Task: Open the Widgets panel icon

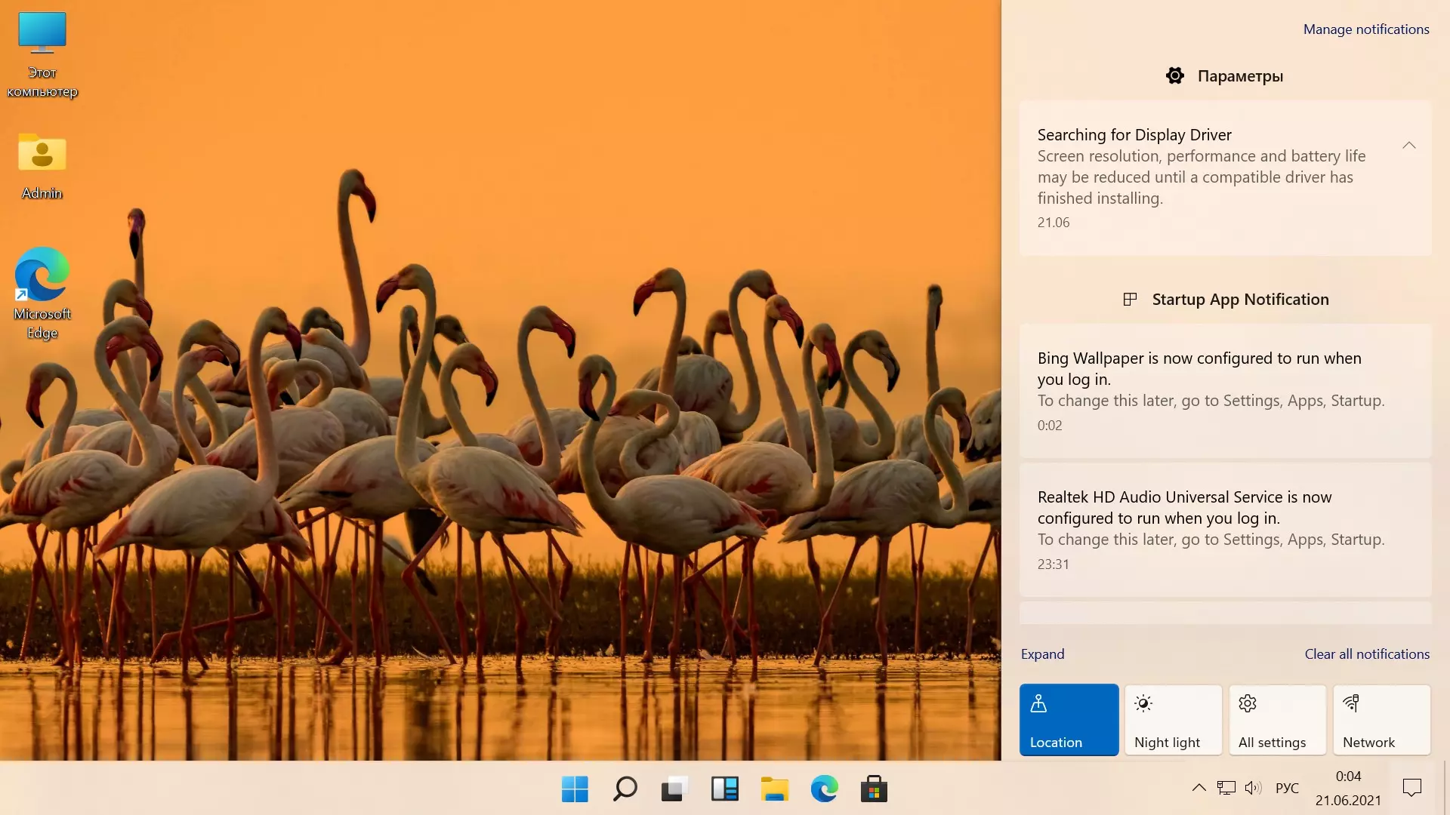Action: [x=724, y=789]
